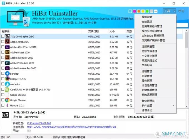Choose 清理退出 menu entry
Viewport: 189px width, 139px height.
click(x=147, y=110)
